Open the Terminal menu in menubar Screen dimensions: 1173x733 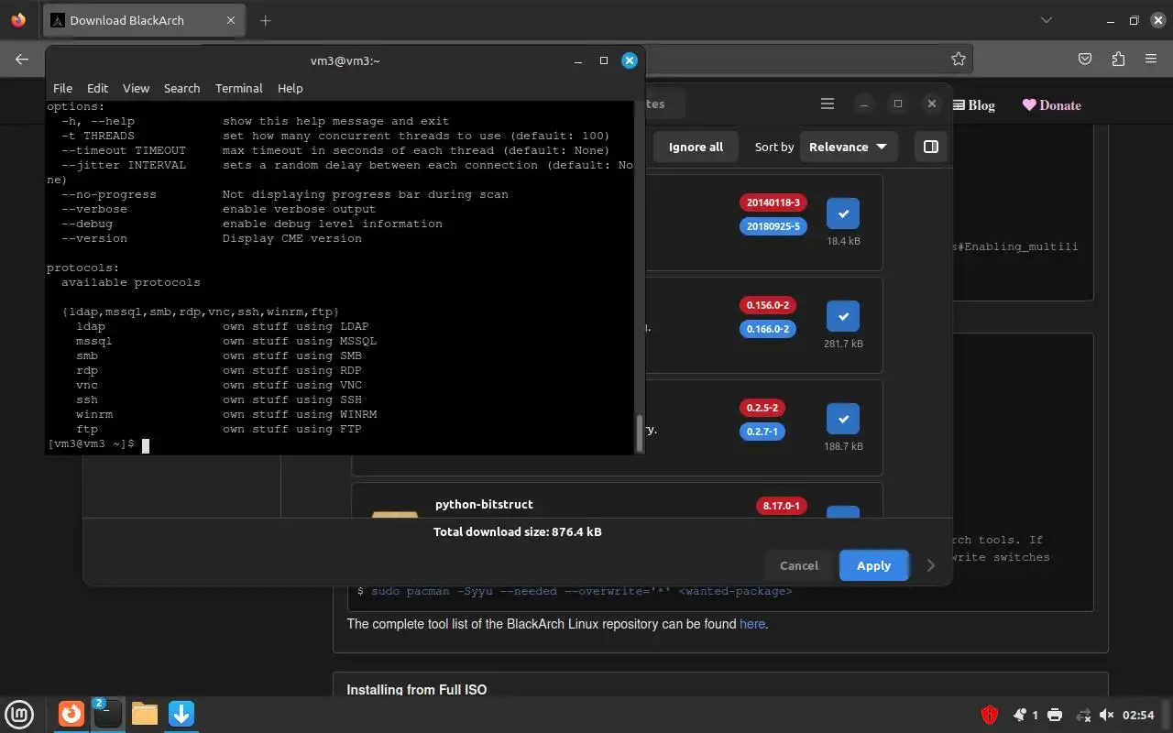coord(239,88)
